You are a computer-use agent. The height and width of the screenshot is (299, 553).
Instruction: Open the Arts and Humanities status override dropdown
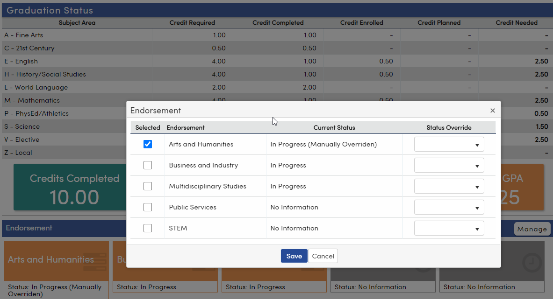pos(449,144)
